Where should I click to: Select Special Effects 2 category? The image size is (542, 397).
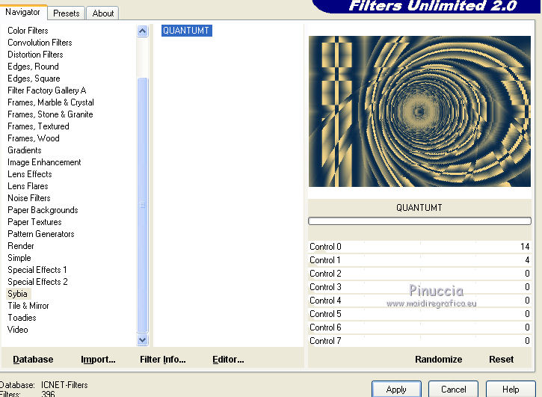point(37,282)
